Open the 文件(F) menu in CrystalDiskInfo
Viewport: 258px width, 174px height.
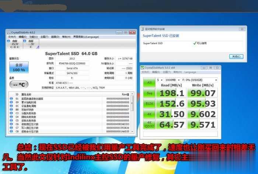click(x=12, y=37)
